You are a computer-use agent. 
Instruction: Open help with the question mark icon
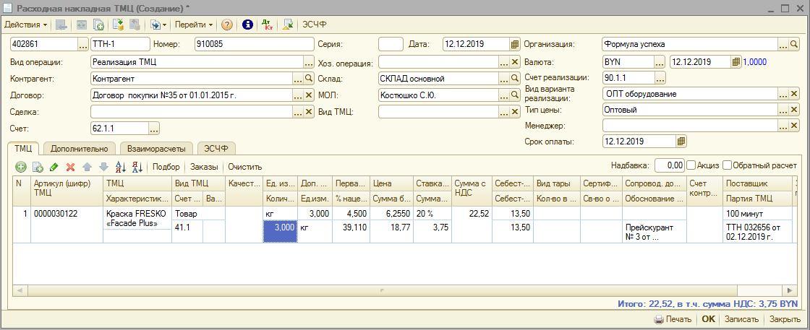(227, 25)
